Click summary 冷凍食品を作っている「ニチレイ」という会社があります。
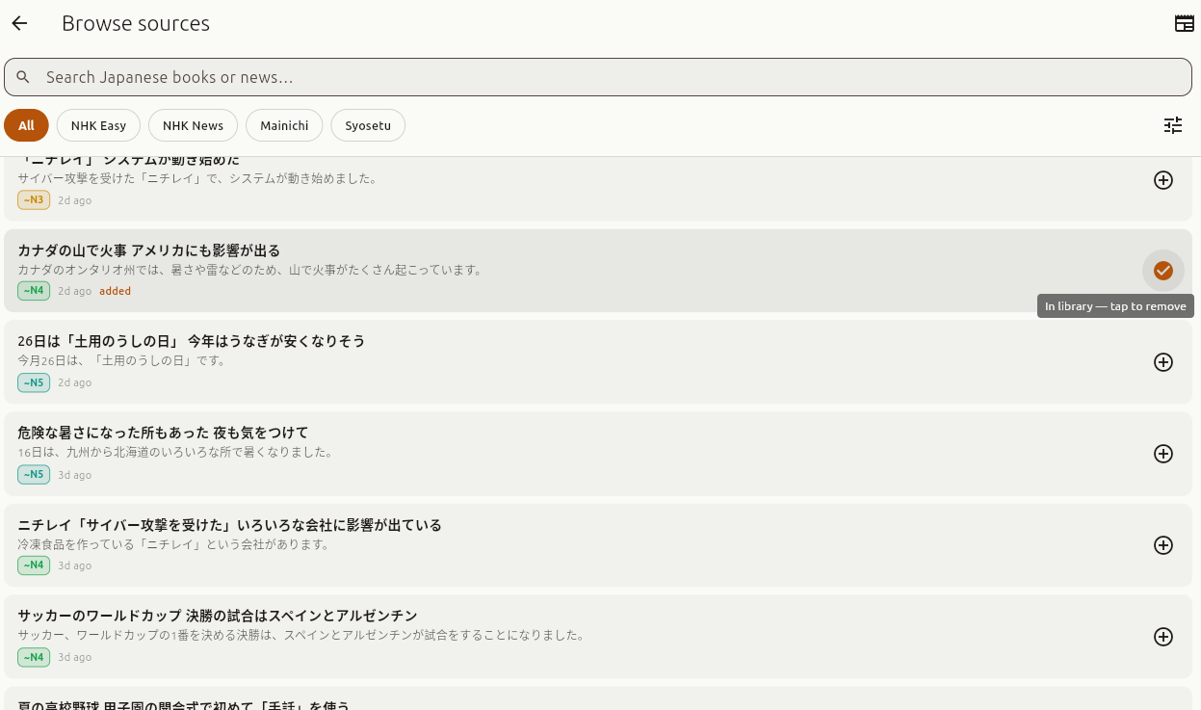Screen dimensions: 1201x710 click(174, 544)
